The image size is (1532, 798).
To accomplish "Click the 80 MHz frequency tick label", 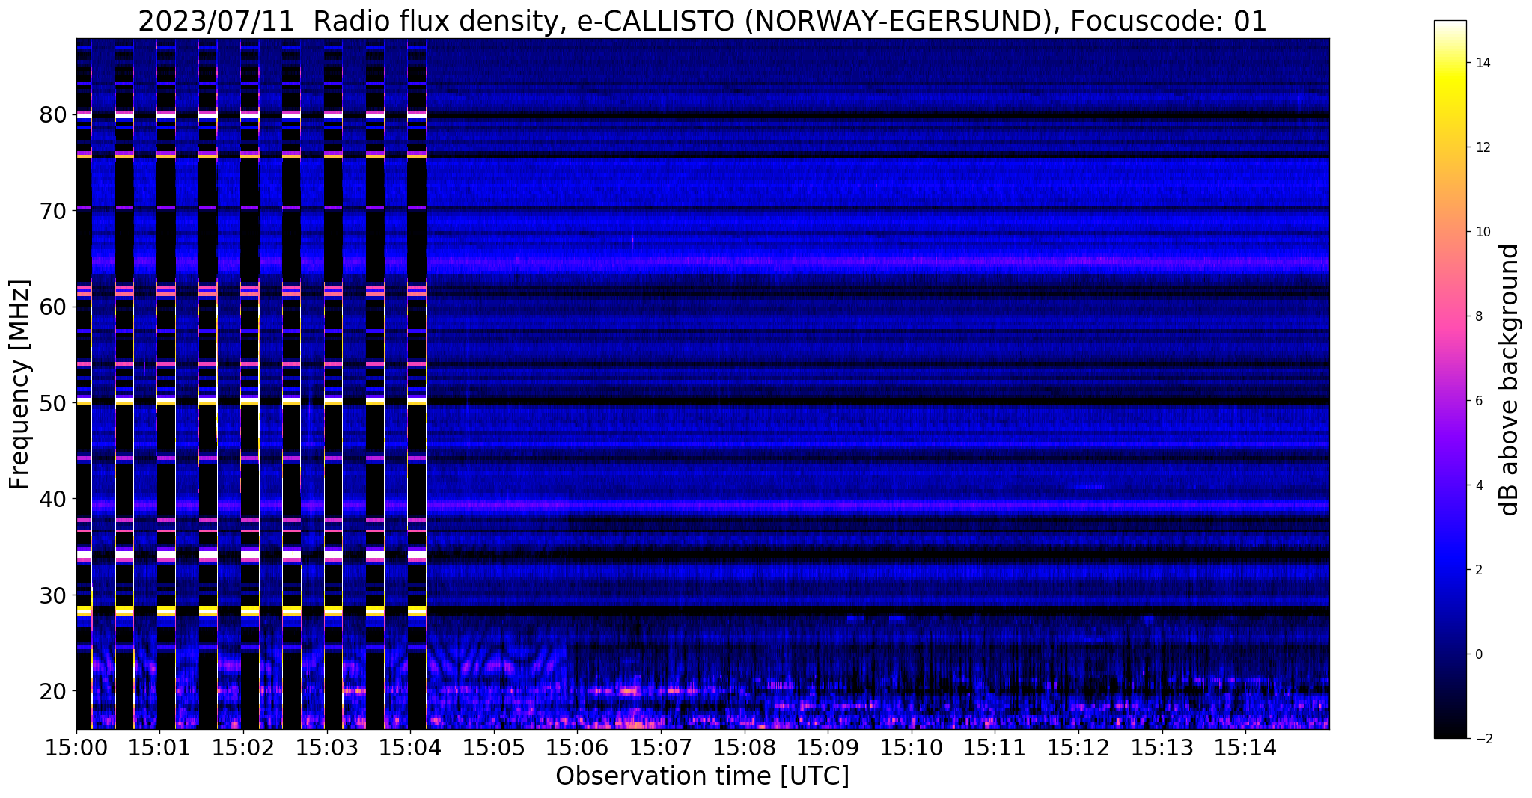I will (52, 115).
